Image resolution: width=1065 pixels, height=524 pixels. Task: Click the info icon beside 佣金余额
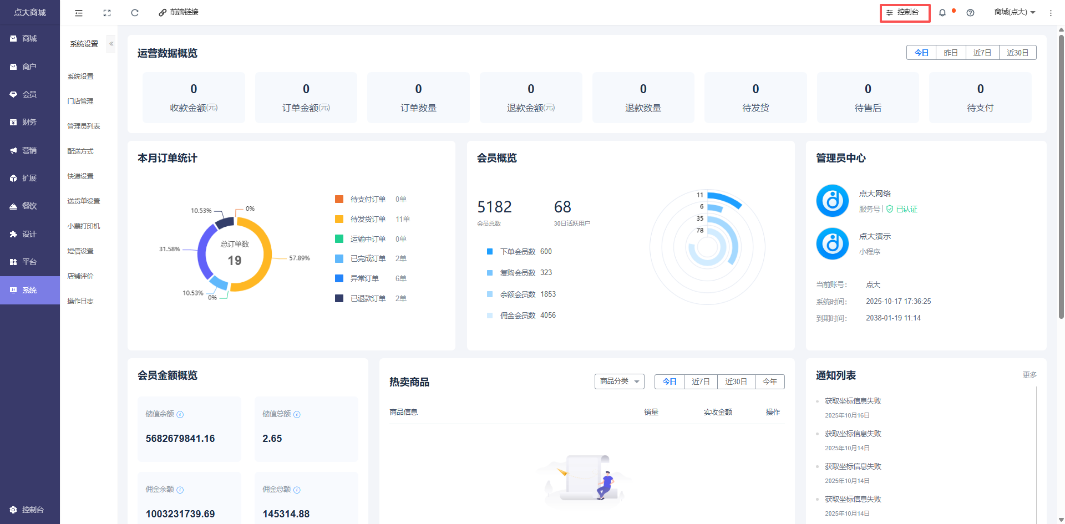tap(180, 490)
